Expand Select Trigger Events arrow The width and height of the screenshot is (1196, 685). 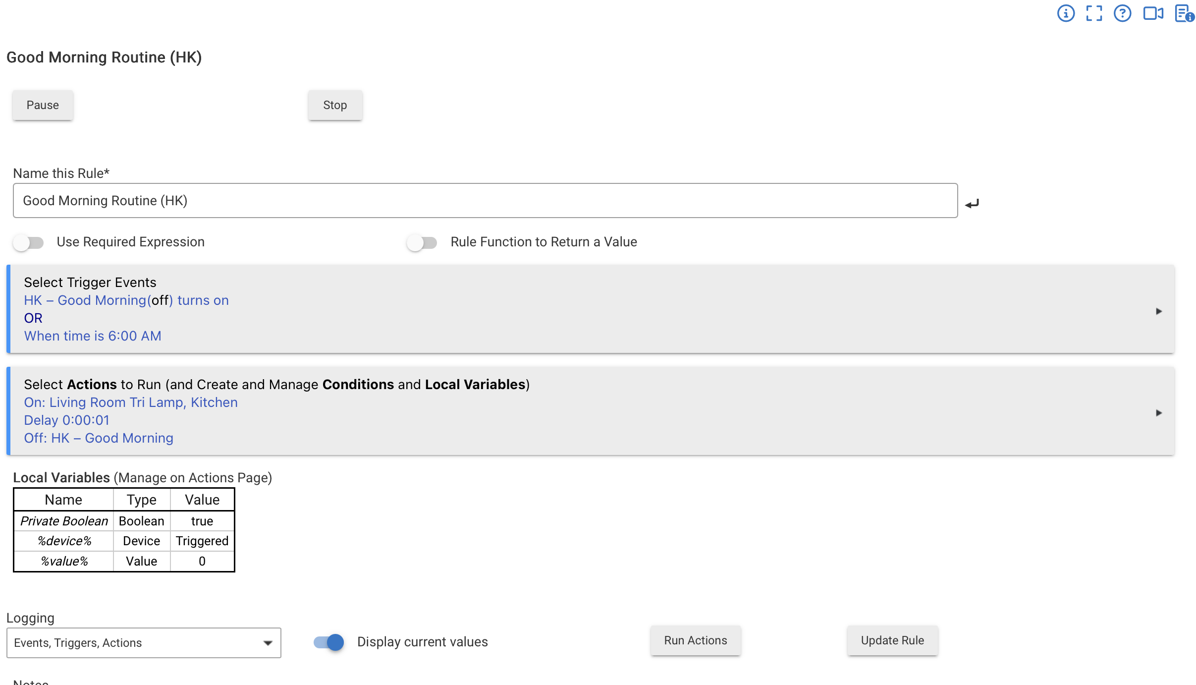1158,311
